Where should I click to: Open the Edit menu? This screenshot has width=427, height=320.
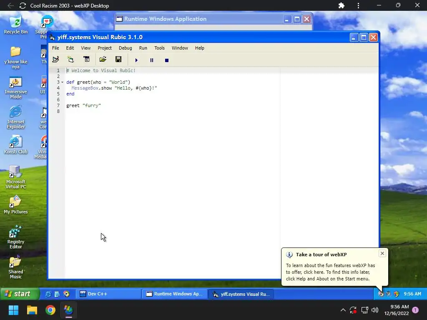pyautogui.click(x=70, y=48)
